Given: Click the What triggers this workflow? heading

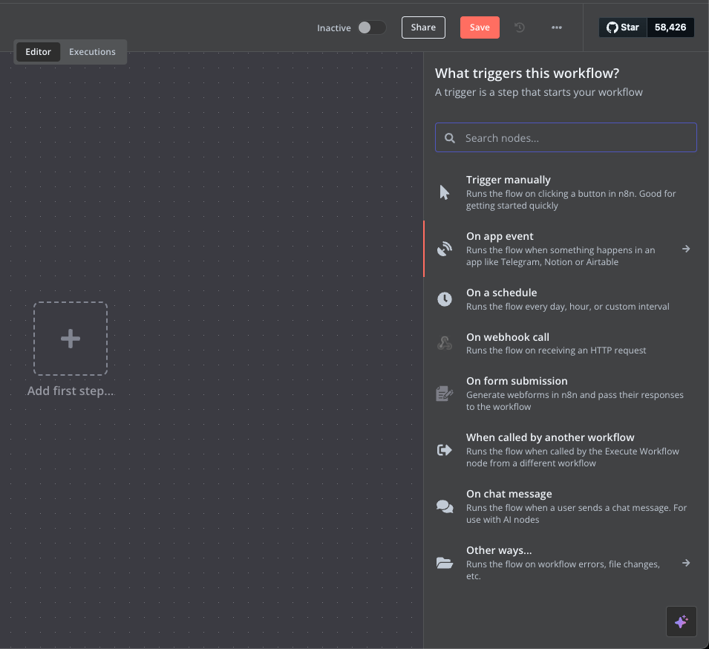Looking at the screenshot, I should tap(527, 74).
